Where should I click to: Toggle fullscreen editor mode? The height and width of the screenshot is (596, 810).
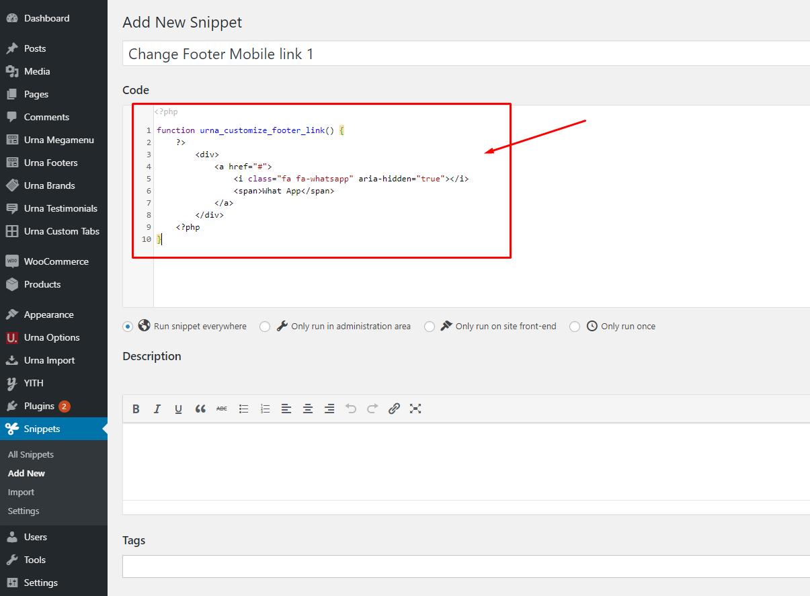pos(415,409)
